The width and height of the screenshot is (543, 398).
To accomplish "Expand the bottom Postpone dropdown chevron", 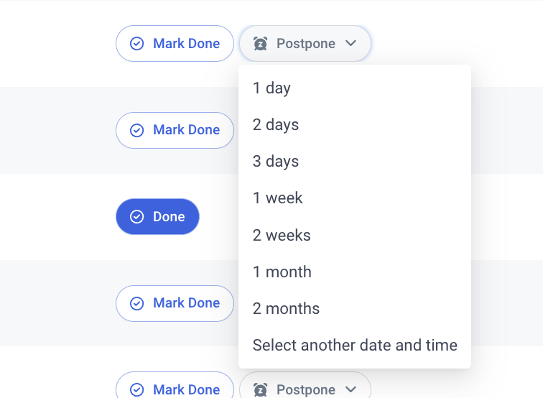I will click(351, 389).
